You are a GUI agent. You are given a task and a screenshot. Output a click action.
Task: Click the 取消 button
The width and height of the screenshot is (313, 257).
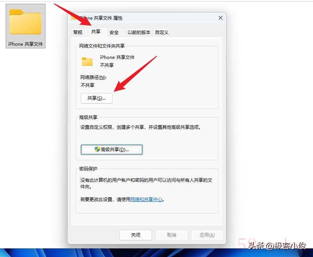pos(172,235)
